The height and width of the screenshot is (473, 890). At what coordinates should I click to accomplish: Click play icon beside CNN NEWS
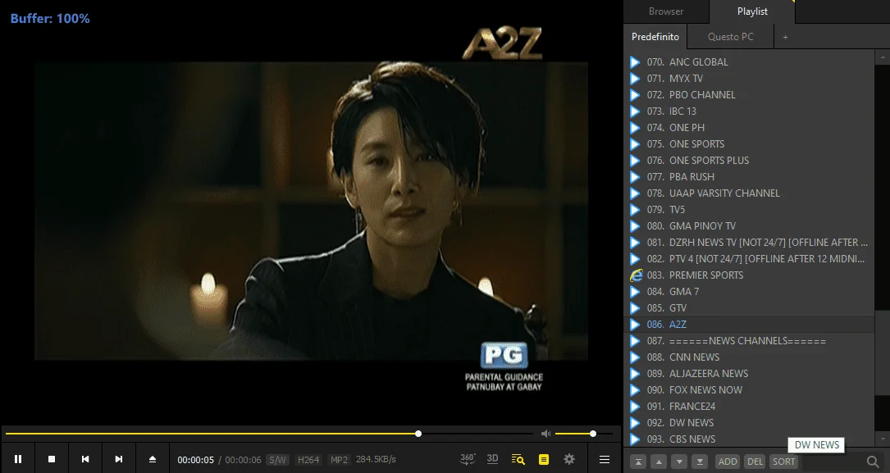pyautogui.click(x=635, y=357)
